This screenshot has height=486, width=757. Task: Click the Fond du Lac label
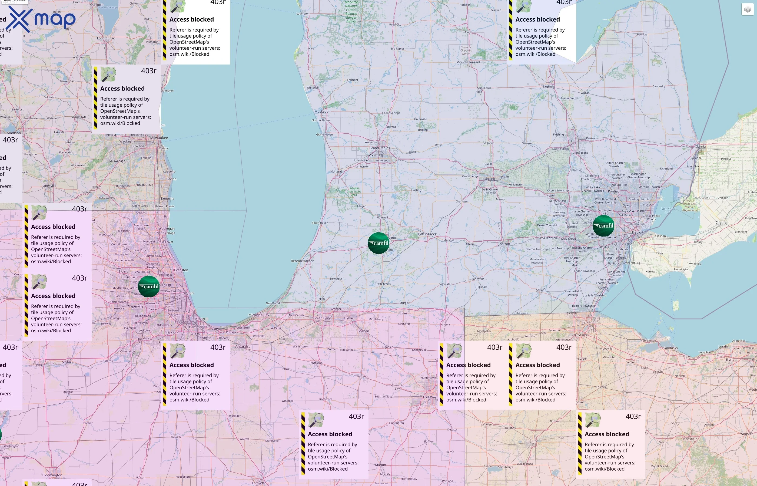(x=106, y=38)
